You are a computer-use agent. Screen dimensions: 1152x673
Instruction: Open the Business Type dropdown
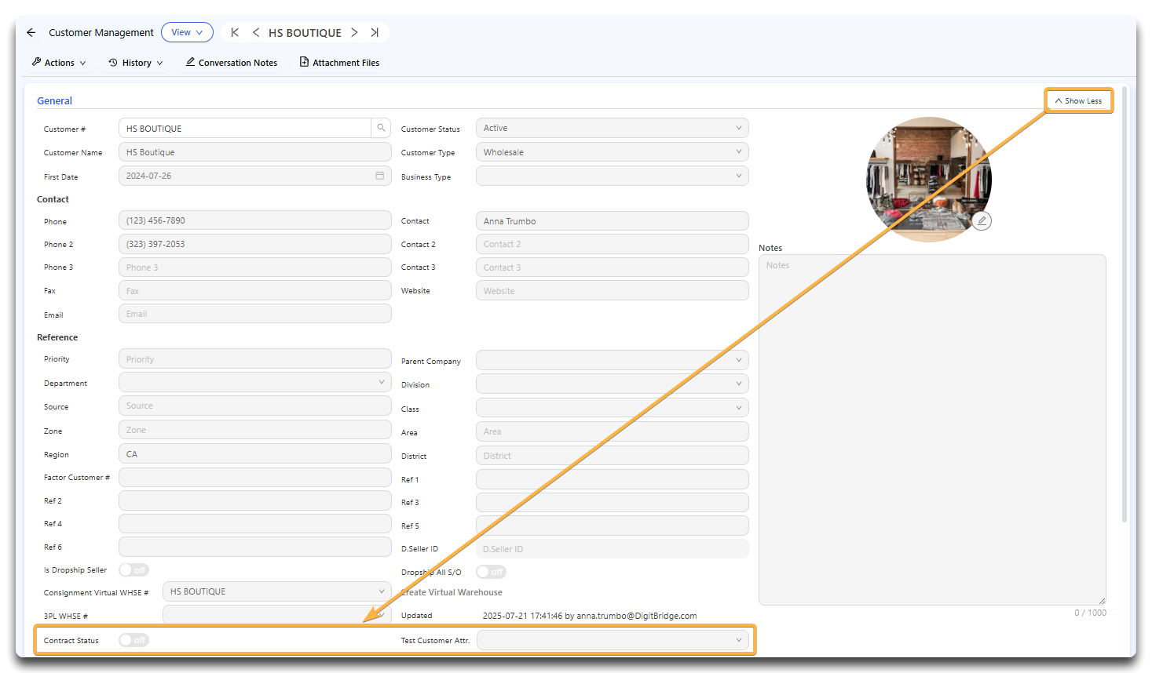tap(613, 176)
